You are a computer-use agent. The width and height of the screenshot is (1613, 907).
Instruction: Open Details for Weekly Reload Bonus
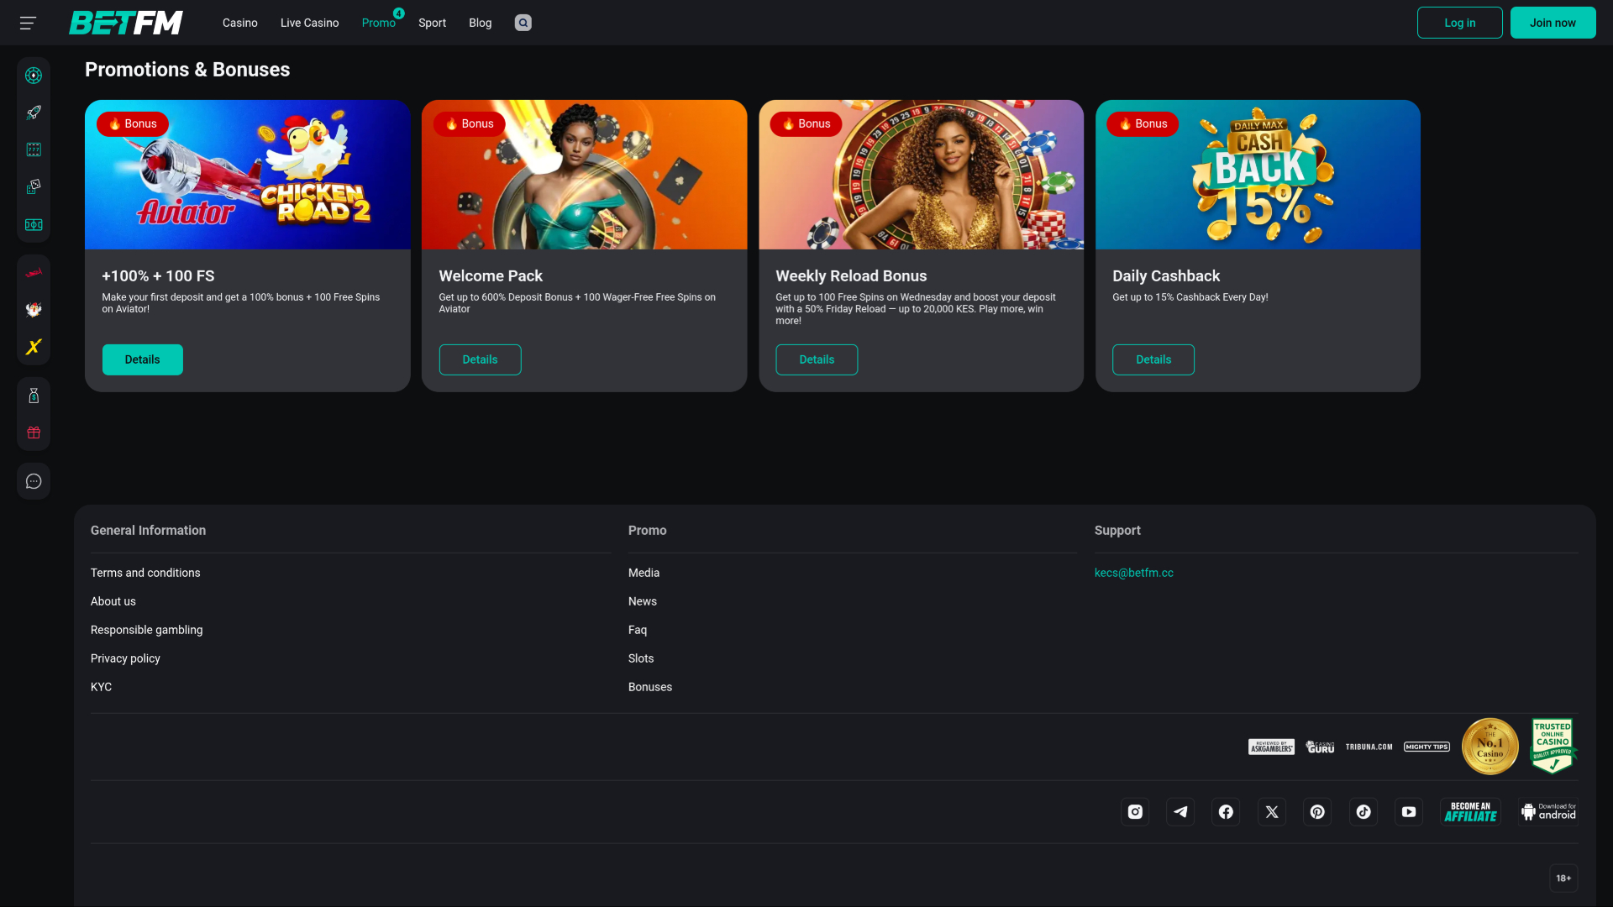point(817,359)
